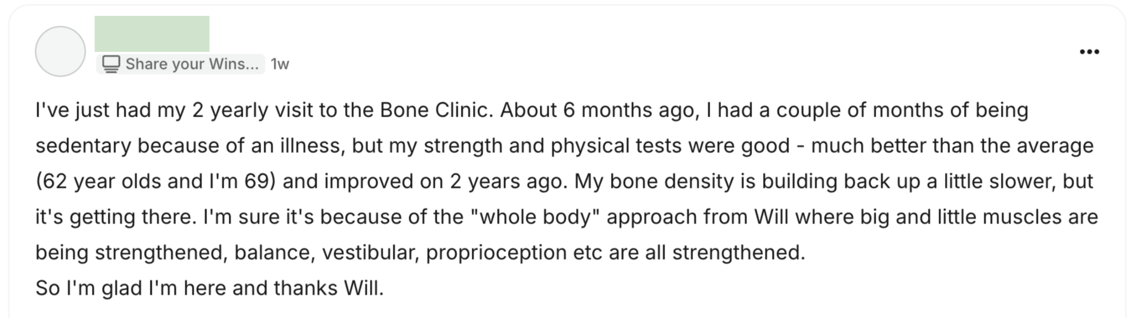This screenshot has height=318, width=1131.
Task: Click the closing line "So I'm glad I'm here"
Action: click(x=209, y=288)
